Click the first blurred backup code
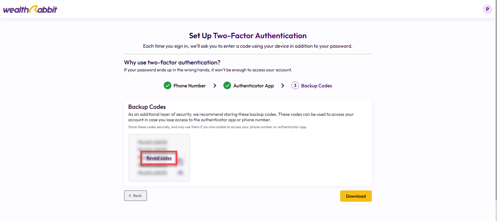The image size is (497, 221). [x=152, y=142]
